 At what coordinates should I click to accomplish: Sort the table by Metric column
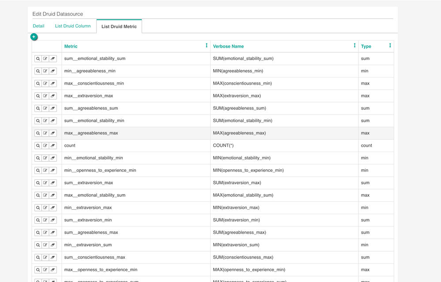click(206, 46)
